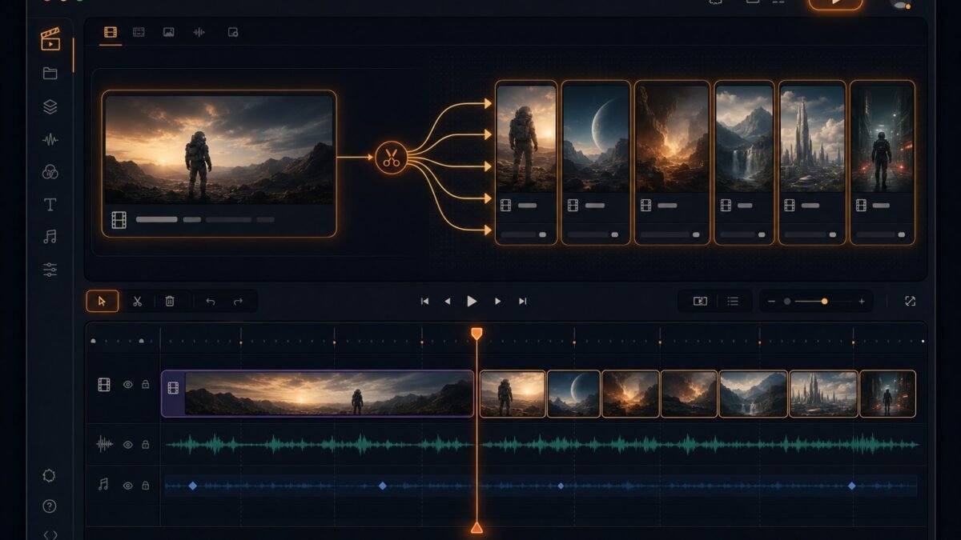Open the music note sidebar icon
The width and height of the screenshot is (961, 540).
pos(50,237)
